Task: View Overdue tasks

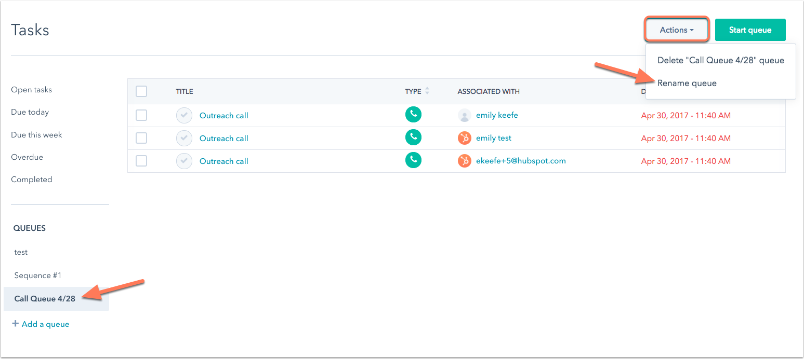Action: click(x=27, y=157)
